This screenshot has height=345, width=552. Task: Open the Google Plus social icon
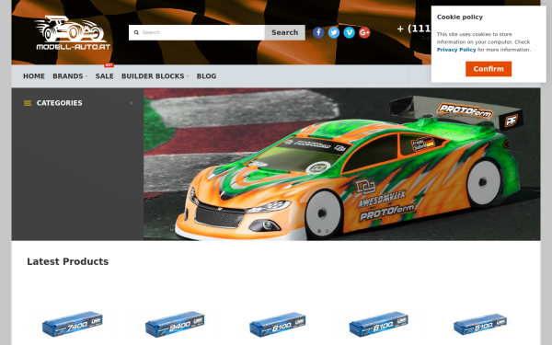[x=364, y=32]
